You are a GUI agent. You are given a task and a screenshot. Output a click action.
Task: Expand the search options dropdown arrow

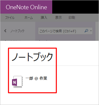coord(91,31)
